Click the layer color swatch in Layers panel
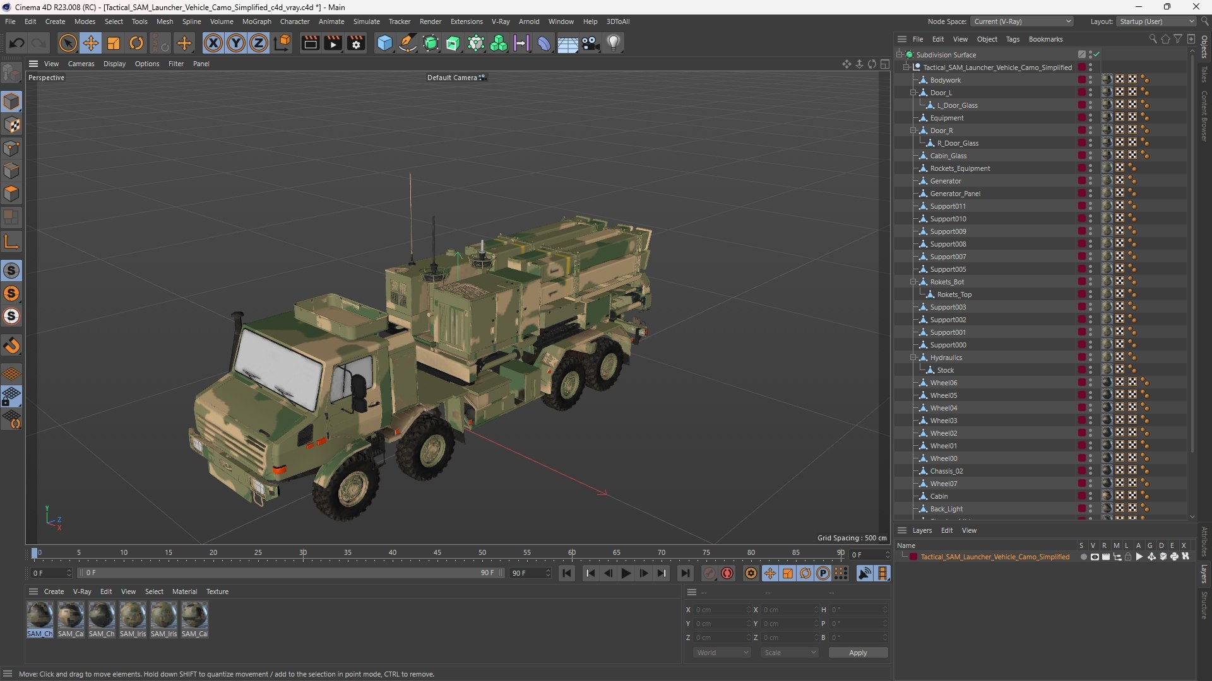The width and height of the screenshot is (1212, 681). pos(913,557)
